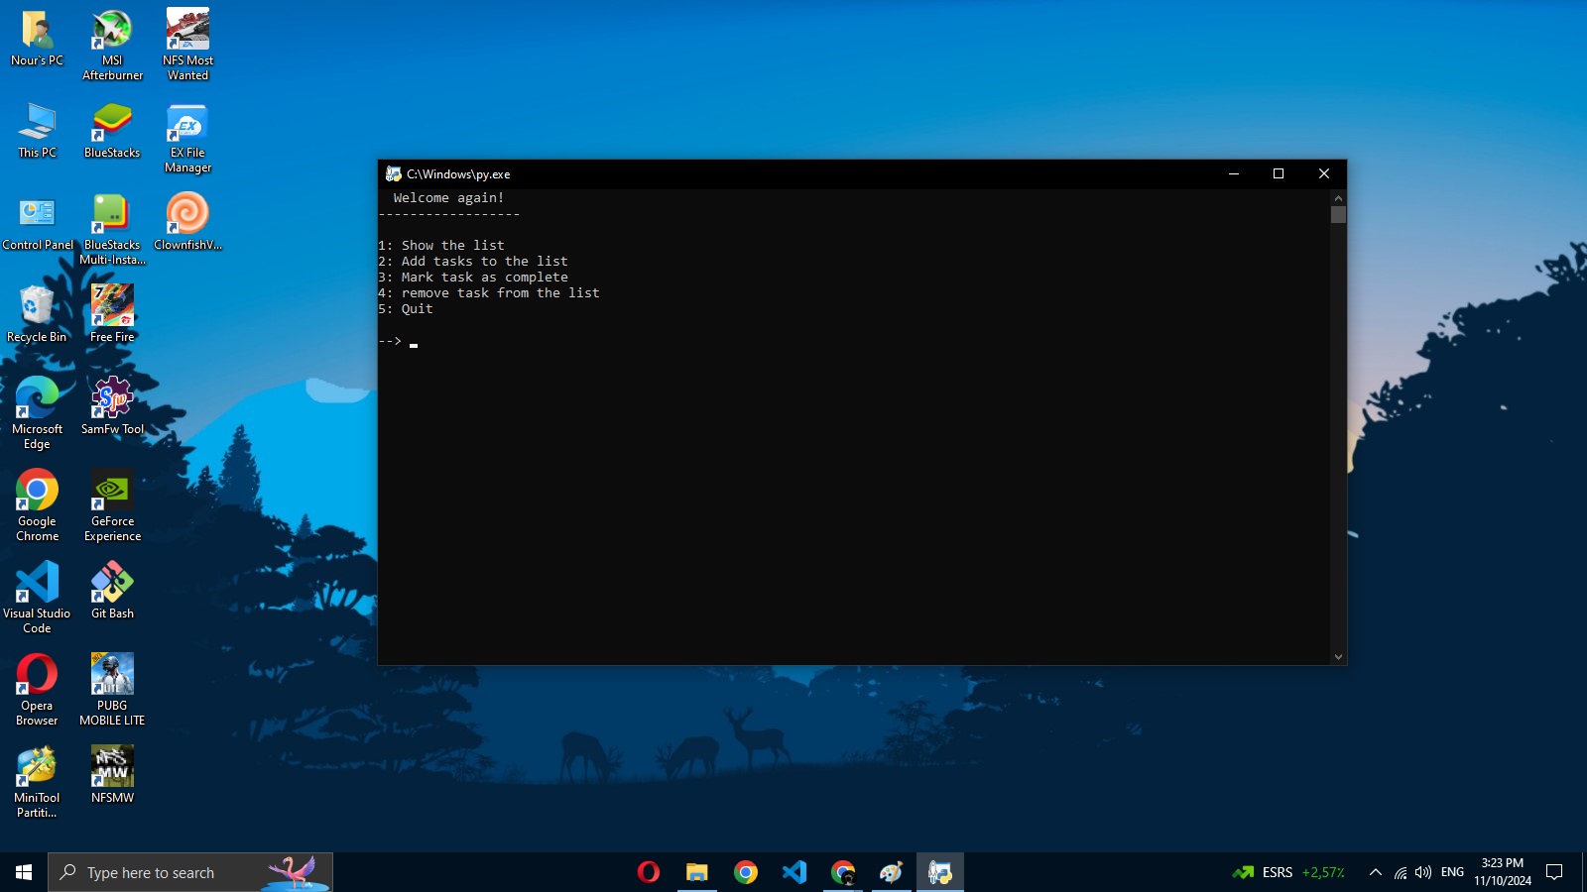Open NFS Most Wanted shortcut
1587x892 pixels.
coord(187,47)
